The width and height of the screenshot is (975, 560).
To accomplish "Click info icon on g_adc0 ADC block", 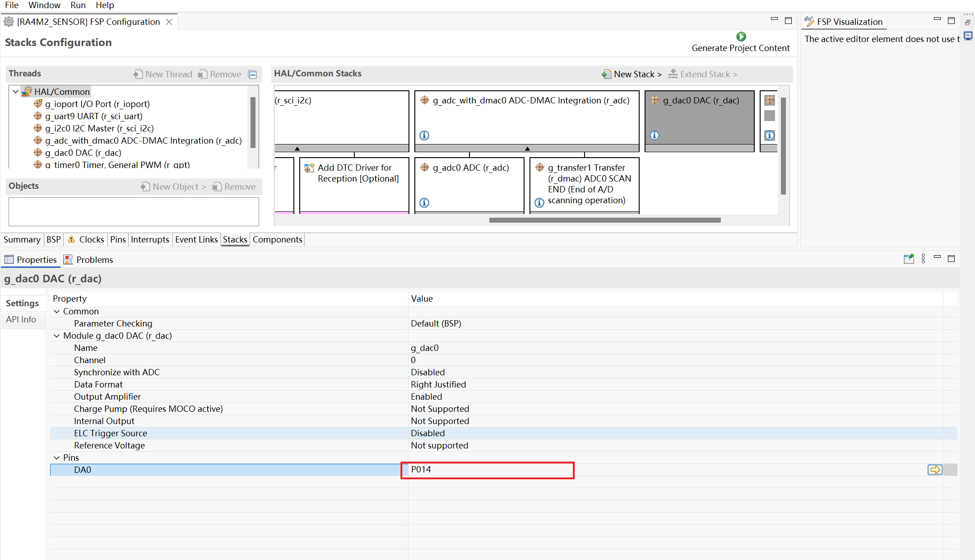I will coord(424,202).
